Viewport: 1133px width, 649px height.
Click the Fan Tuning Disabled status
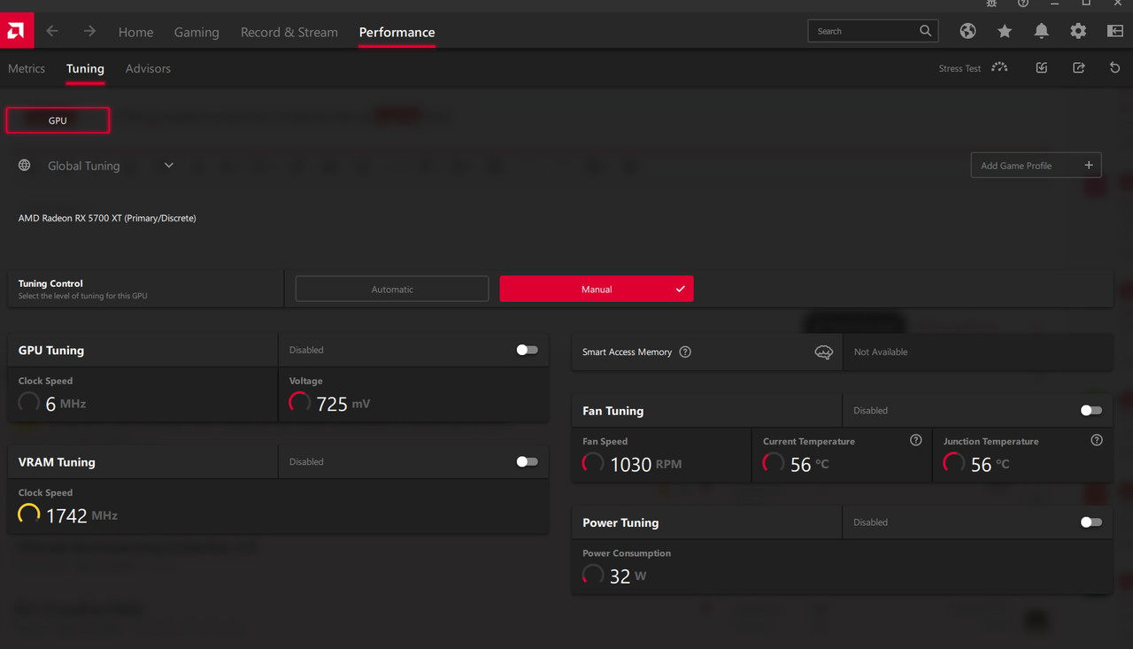[x=870, y=410]
